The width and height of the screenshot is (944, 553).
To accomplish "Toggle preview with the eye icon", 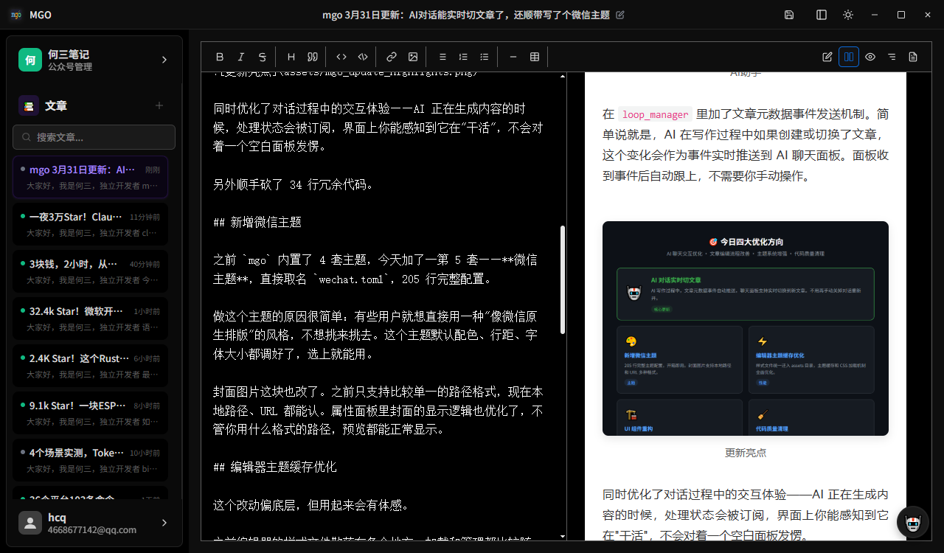I will click(870, 56).
